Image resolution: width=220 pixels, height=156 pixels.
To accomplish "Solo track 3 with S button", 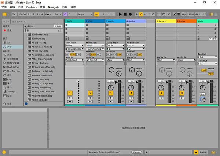I will [x=111, y=98].
